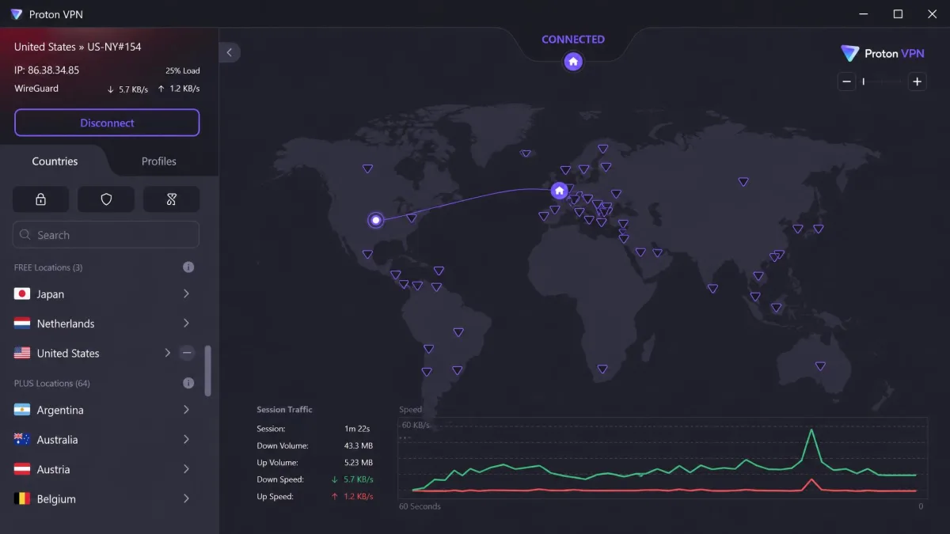Click the WireGuard protocol label

[x=36, y=89]
